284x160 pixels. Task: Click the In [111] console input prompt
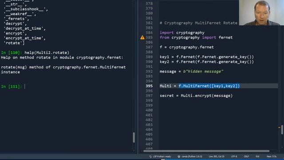tap(11, 87)
